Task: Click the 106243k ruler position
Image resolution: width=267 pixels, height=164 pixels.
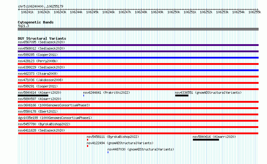Action: (60, 12)
